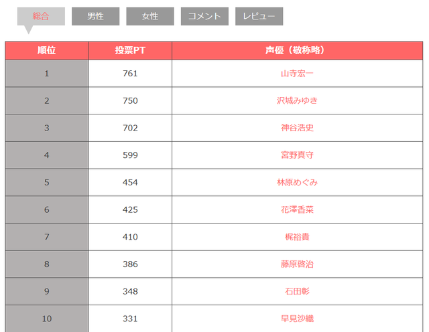Viewport: 429px width, 332px height.
Task: Click the 石田彰 link
Action: click(297, 291)
